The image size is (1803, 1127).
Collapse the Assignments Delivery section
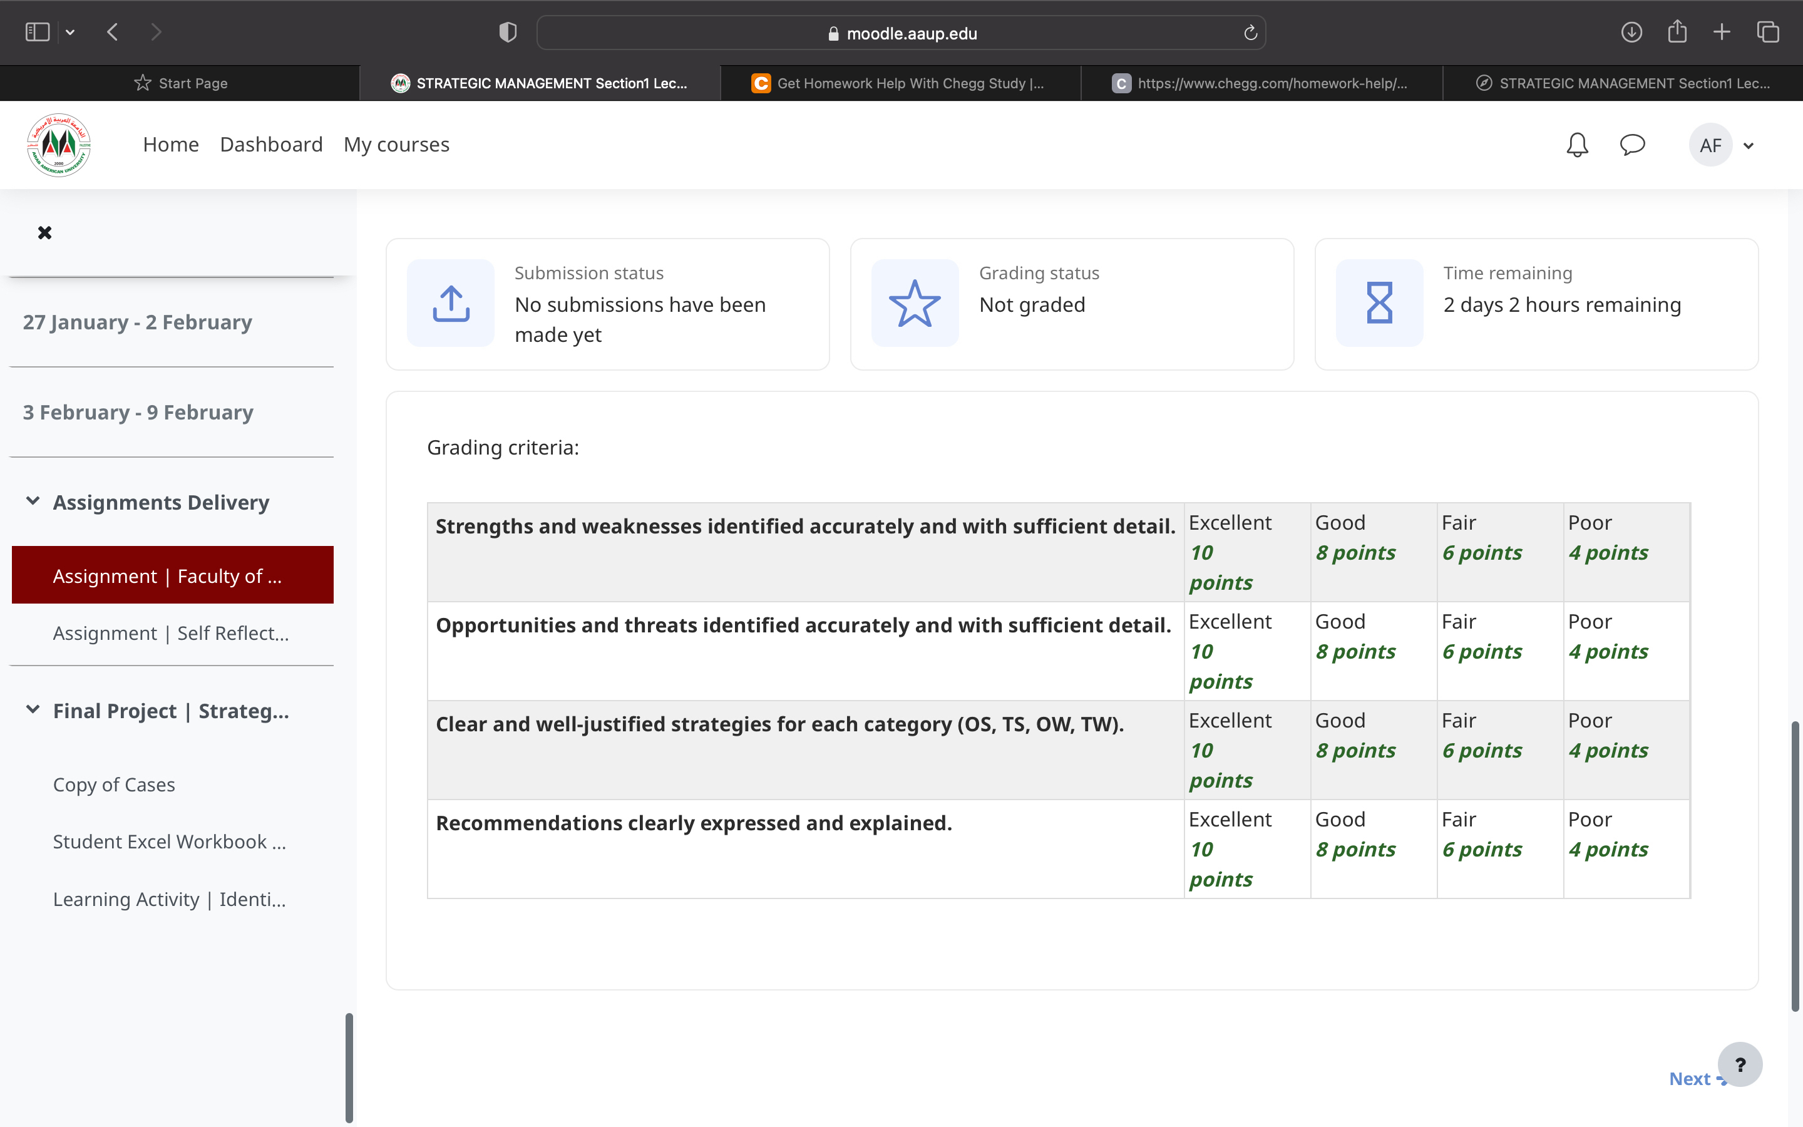tap(33, 502)
